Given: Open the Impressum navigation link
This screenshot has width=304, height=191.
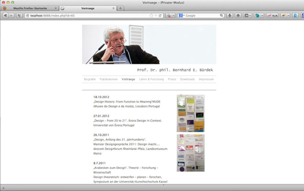Looking at the screenshot, I should click(206, 79).
